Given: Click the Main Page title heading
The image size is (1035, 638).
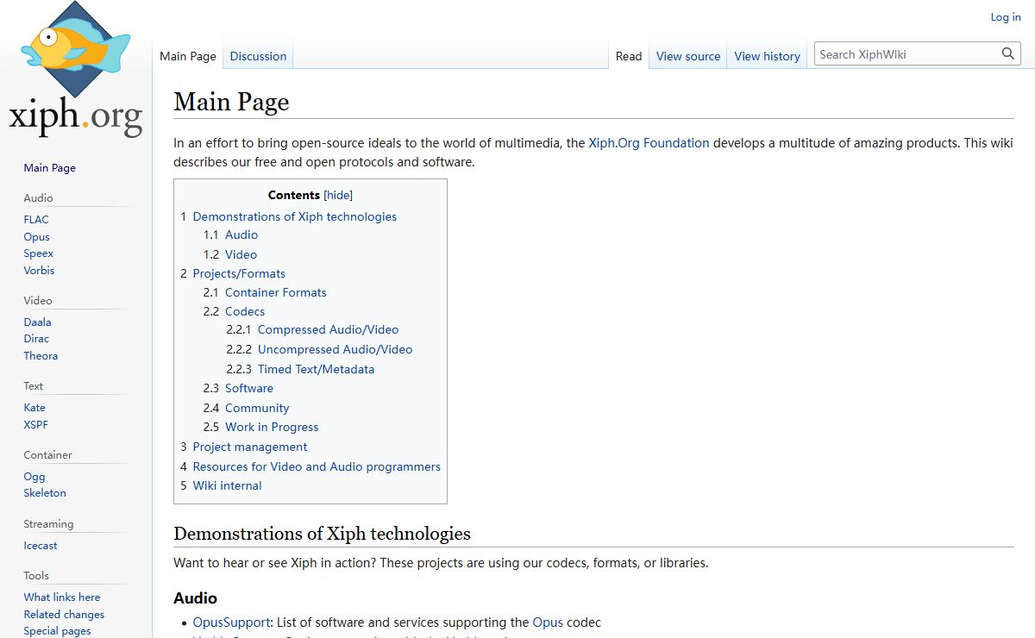Looking at the screenshot, I should (231, 102).
